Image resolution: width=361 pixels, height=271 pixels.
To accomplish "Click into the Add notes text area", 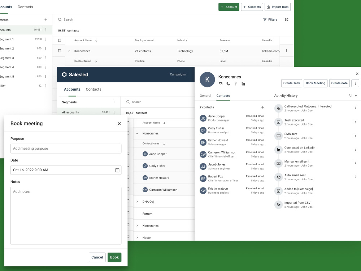I will [66, 215].
